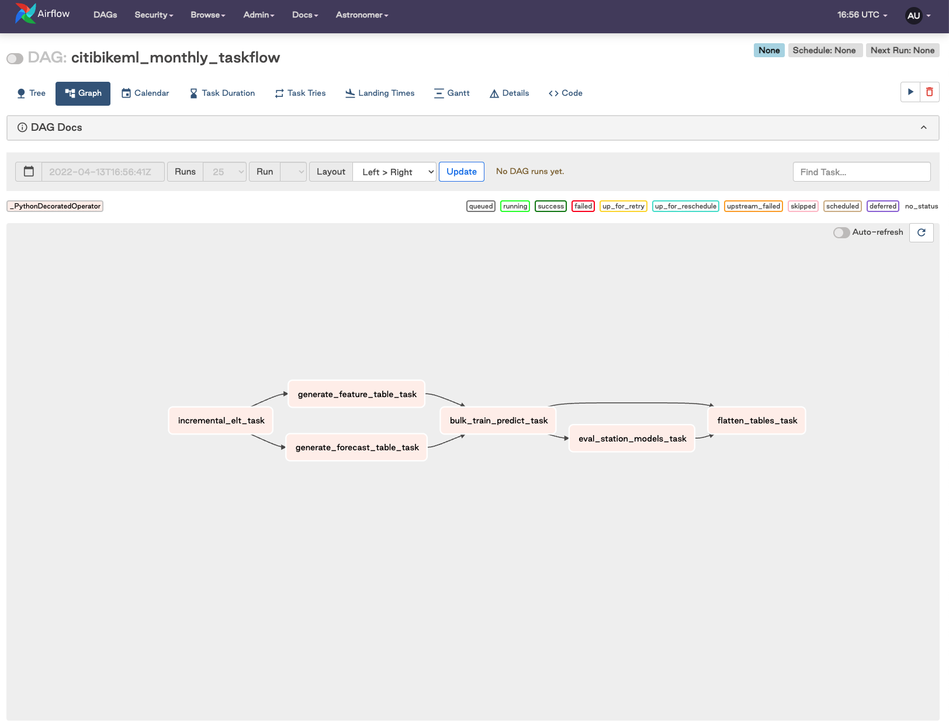This screenshot has height=723, width=949.
Task: Click the failed status legend swatch
Action: (x=583, y=206)
